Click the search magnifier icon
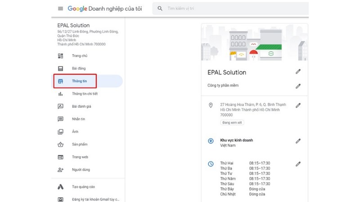This screenshot has width=360, height=202. (x=160, y=9)
